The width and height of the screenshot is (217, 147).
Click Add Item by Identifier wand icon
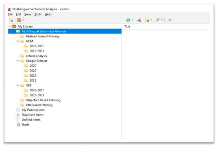coord(139,20)
